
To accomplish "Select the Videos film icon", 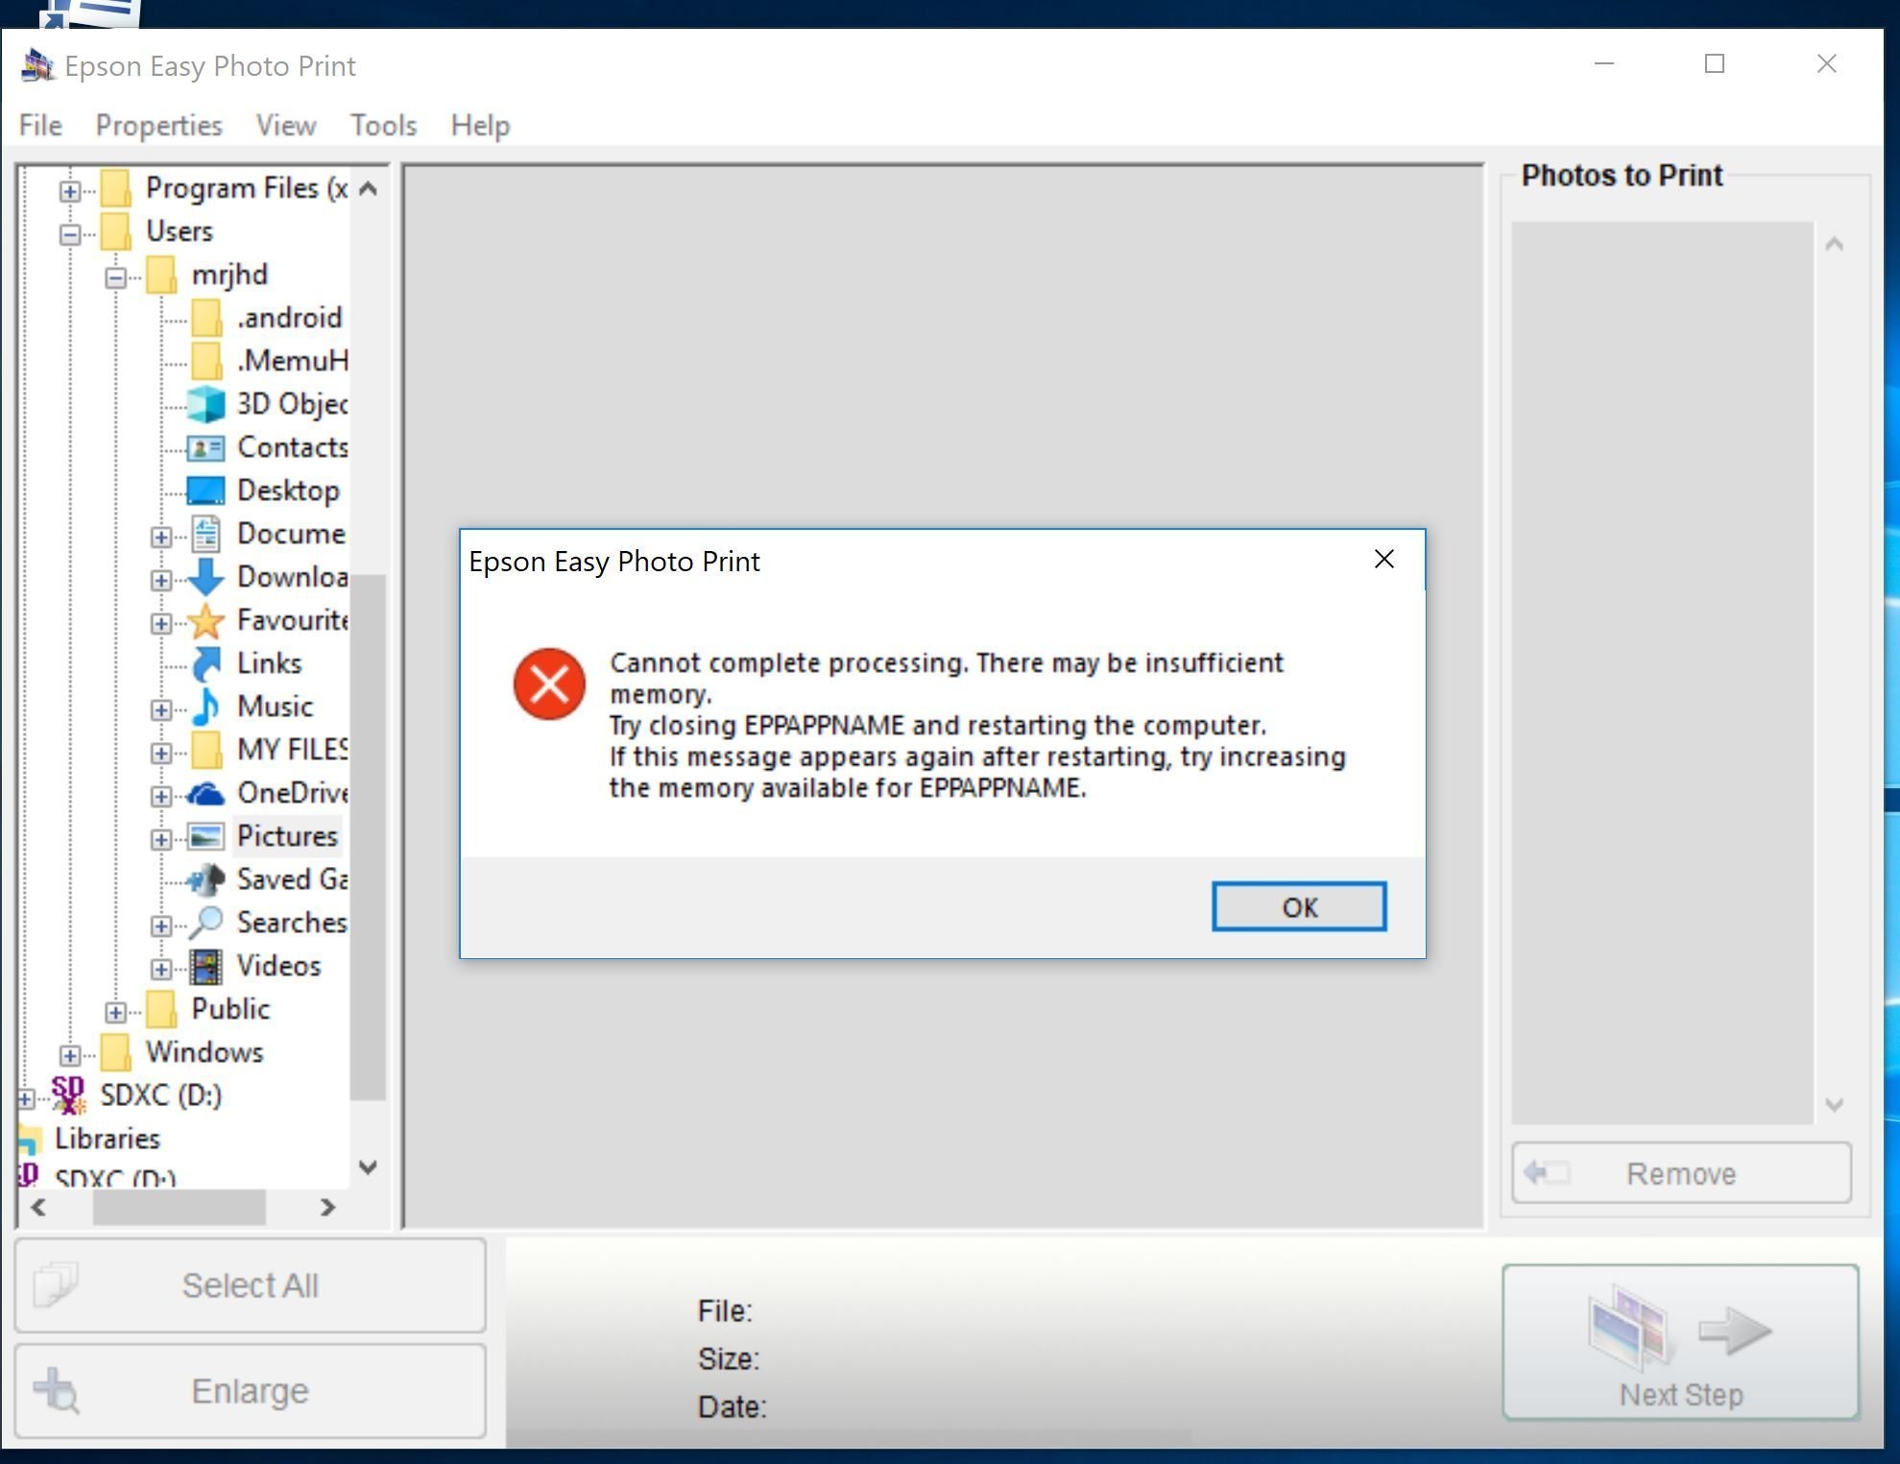I will click(x=205, y=967).
